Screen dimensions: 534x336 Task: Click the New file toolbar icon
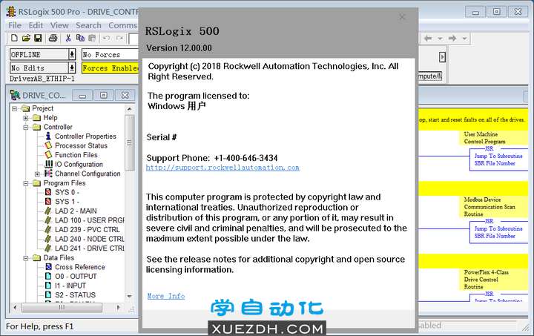(14, 38)
